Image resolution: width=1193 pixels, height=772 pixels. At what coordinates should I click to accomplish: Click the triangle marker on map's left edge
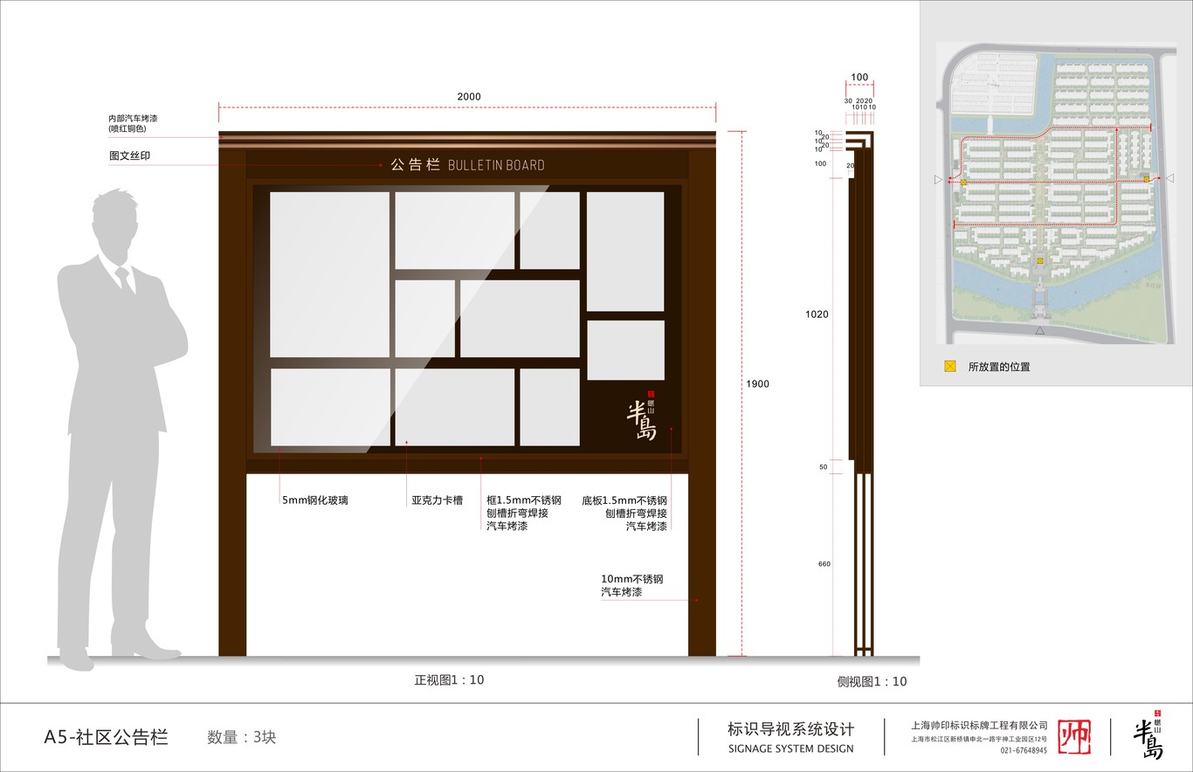click(x=939, y=180)
